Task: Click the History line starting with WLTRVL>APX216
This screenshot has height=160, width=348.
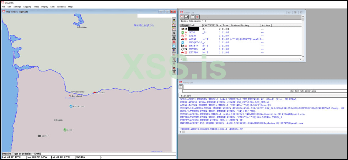Action: click(x=242, y=114)
